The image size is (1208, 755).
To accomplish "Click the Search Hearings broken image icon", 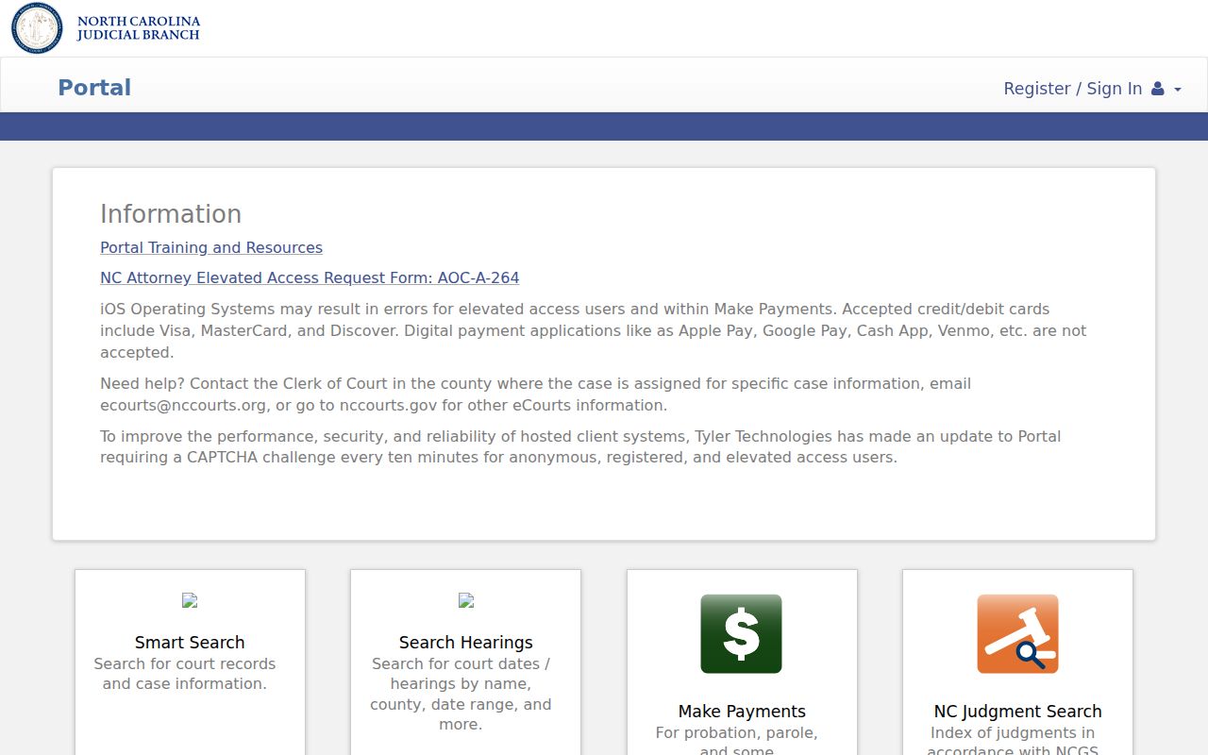I will [x=466, y=600].
